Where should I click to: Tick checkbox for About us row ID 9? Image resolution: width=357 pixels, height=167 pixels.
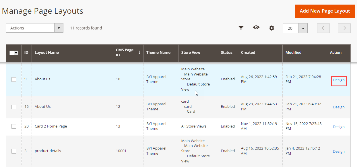[x=14, y=79]
